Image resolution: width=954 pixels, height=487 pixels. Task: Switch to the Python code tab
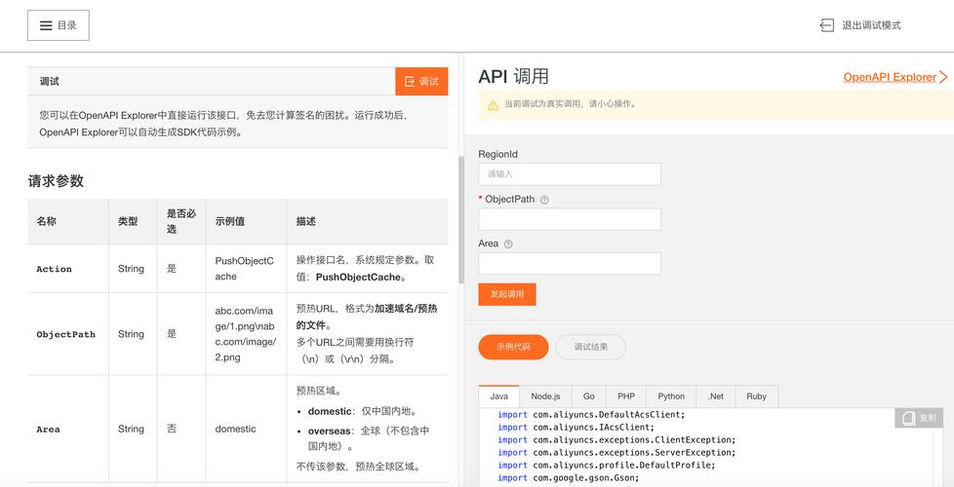[x=670, y=396]
